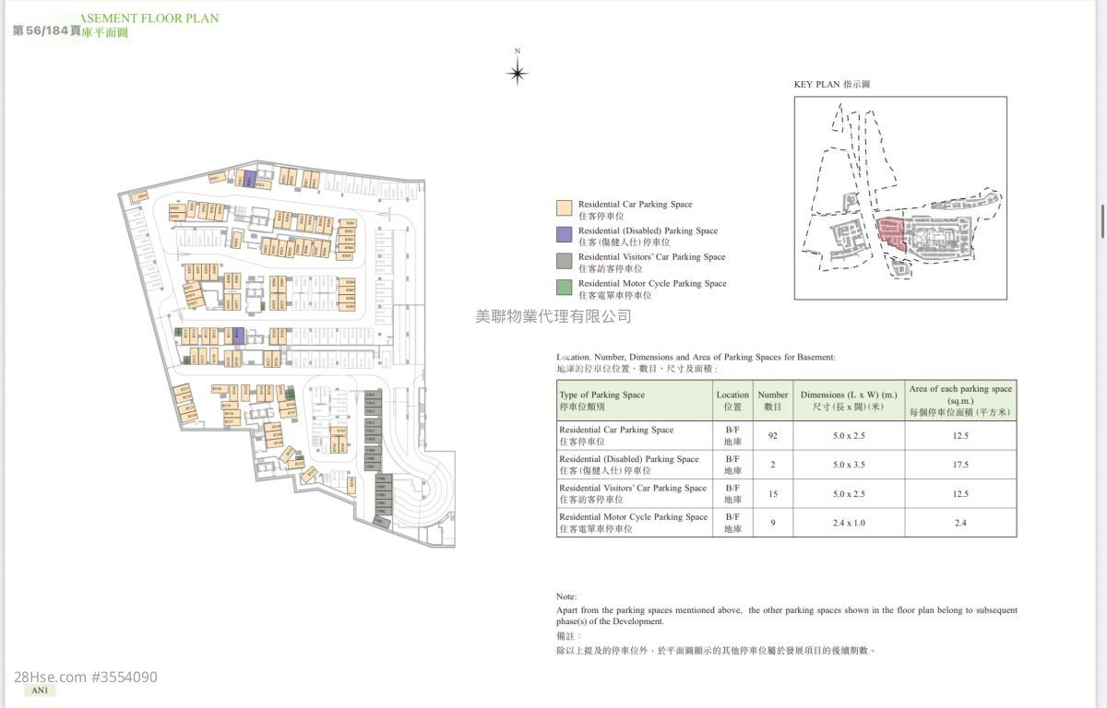Click the orange Residential Car Parking legend swatch
The width and height of the screenshot is (1107, 708).
click(x=564, y=208)
